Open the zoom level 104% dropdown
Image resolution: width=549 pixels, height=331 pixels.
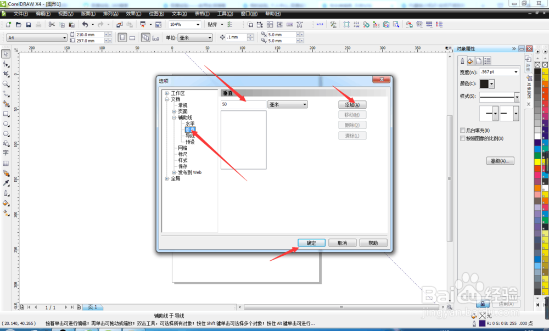pyautogui.click(x=198, y=25)
